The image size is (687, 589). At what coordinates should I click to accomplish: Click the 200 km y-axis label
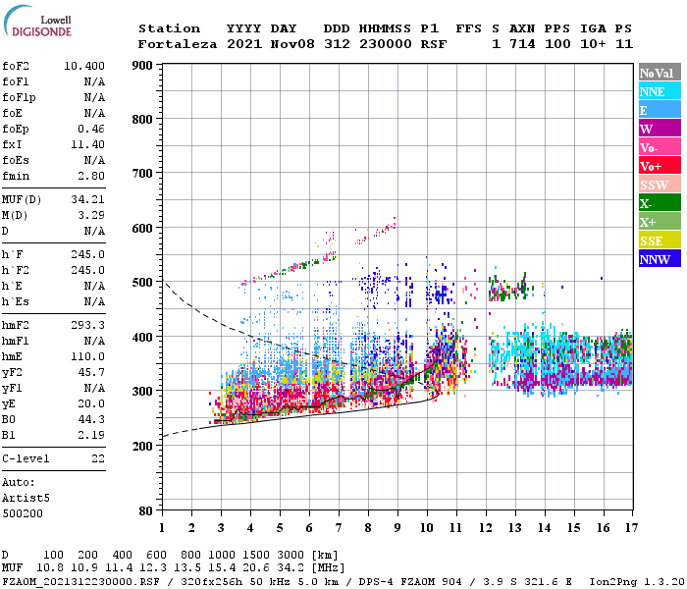click(x=142, y=446)
